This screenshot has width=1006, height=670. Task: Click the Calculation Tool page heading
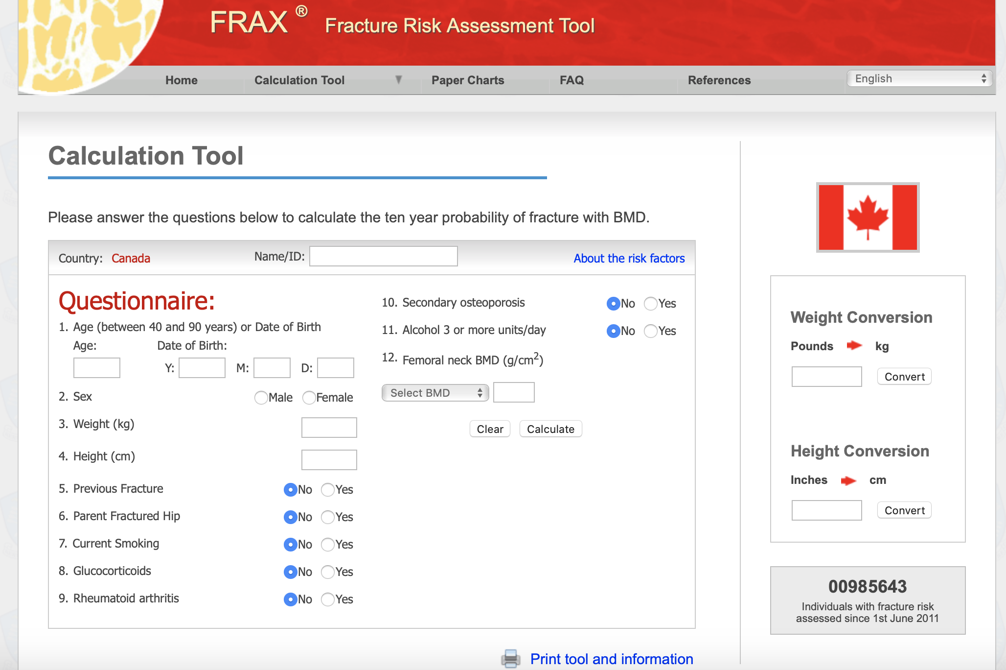point(146,156)
